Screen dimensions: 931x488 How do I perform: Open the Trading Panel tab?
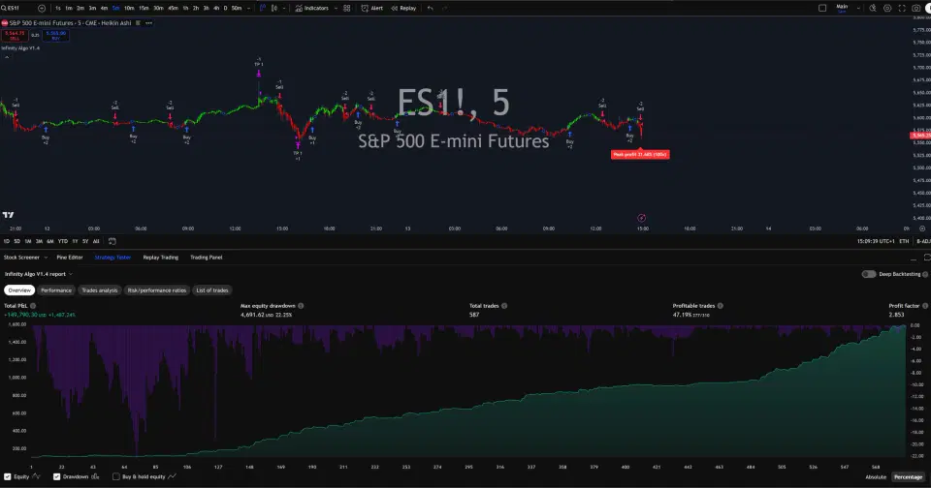206,258
